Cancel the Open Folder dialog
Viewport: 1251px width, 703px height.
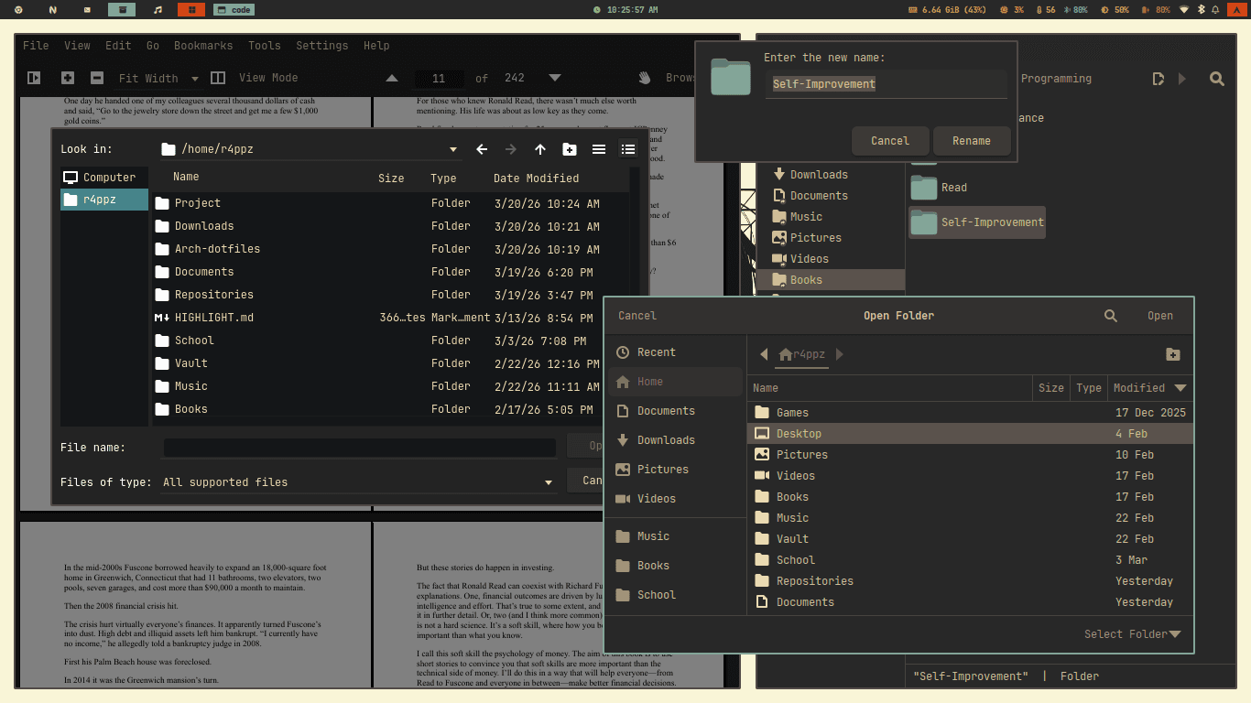[637, 316]
